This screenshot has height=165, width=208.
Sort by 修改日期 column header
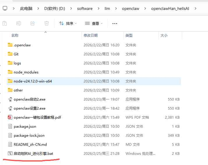point(91,35)
